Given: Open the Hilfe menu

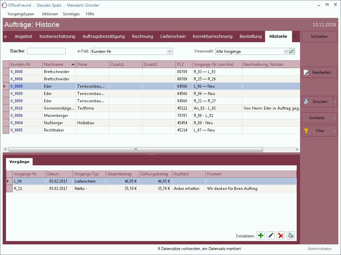Looking at the screenshot, I should 90,14.
